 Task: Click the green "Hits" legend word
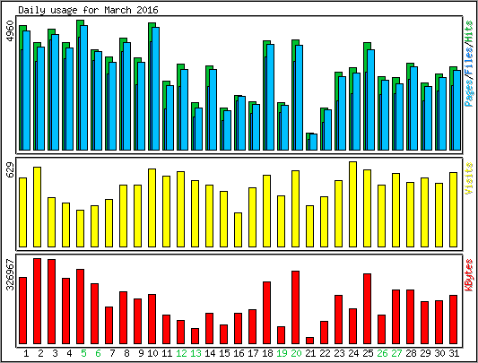click(x=469, y=31)
